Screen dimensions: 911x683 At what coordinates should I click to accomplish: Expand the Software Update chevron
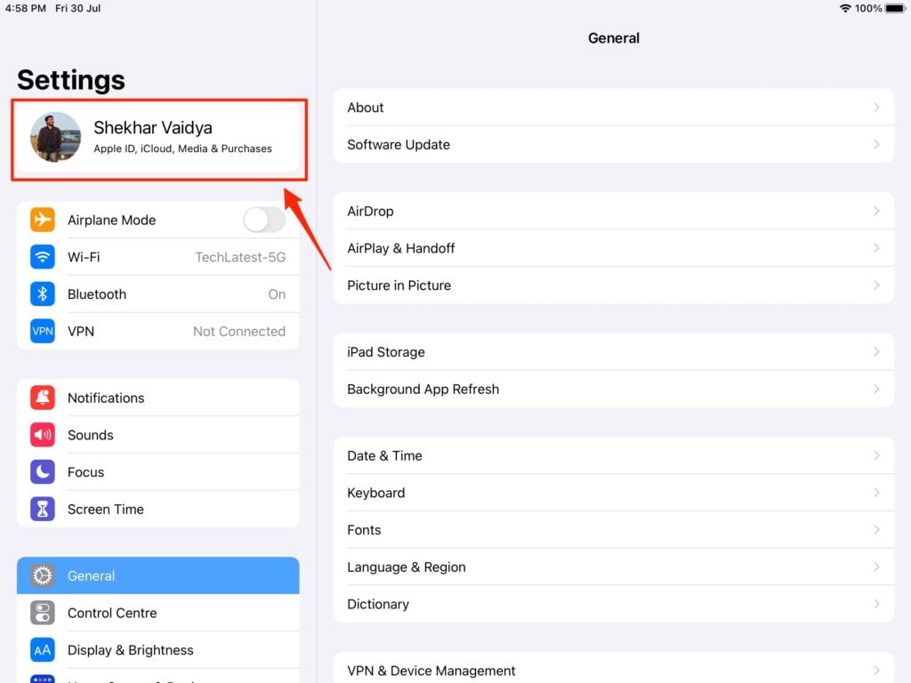876,145
